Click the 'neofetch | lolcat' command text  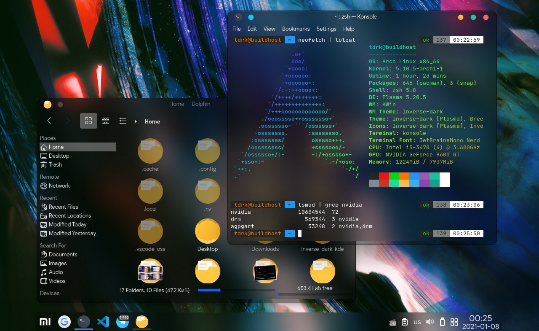pos(327,40)
